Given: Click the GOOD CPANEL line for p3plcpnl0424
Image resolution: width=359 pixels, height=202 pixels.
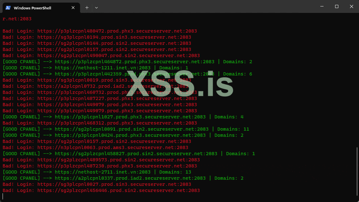Looking at the screenshot, I should pyautogui.click(x=123, y=135).
